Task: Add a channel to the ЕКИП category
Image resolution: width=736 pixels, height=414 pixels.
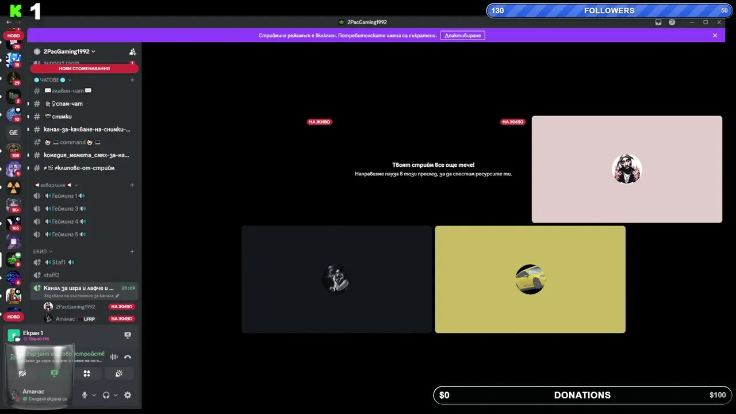Action: (132, 251)
